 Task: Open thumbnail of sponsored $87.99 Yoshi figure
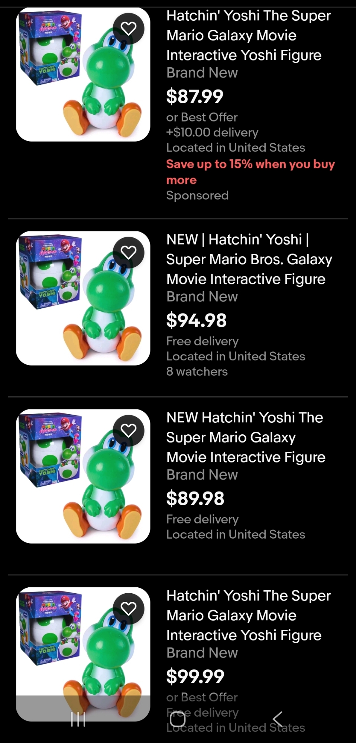[83, 74]
